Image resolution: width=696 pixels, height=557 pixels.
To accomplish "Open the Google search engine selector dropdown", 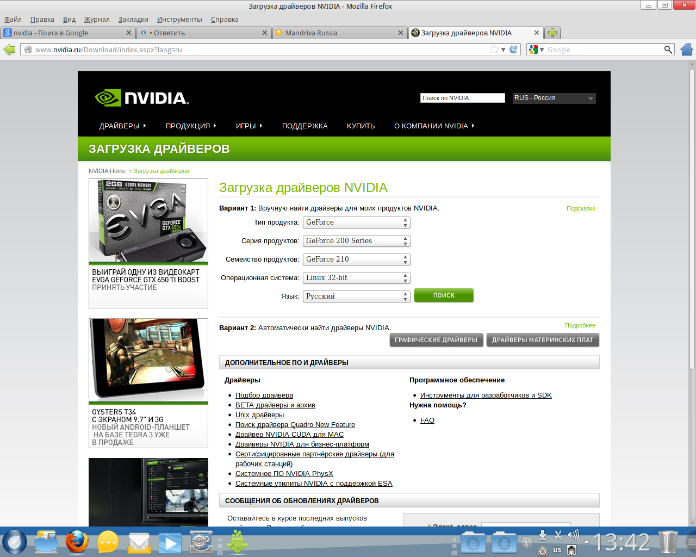I will [536, 49].
